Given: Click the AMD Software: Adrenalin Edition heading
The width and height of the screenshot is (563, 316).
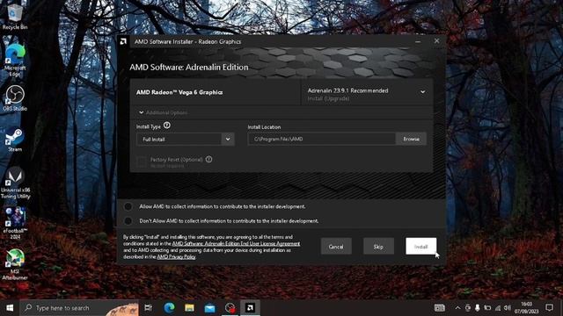Looking at the screenshot, I should click(x=189, y=68).
